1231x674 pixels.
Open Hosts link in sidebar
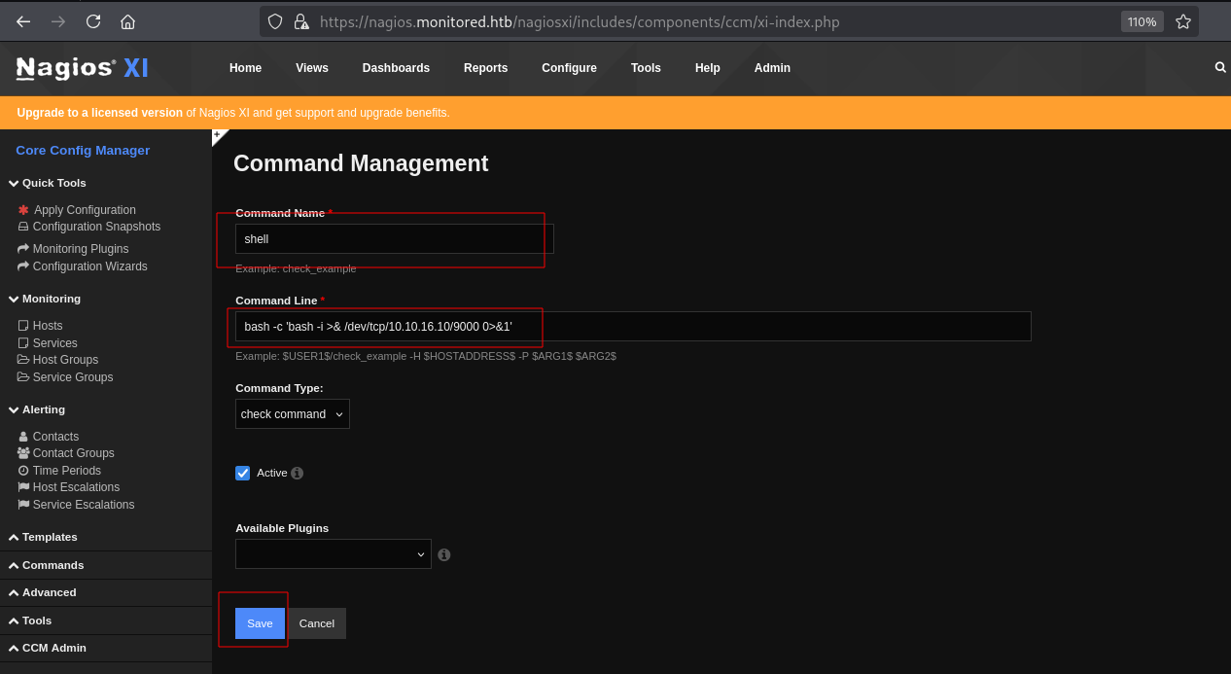[x=48, y=326]
